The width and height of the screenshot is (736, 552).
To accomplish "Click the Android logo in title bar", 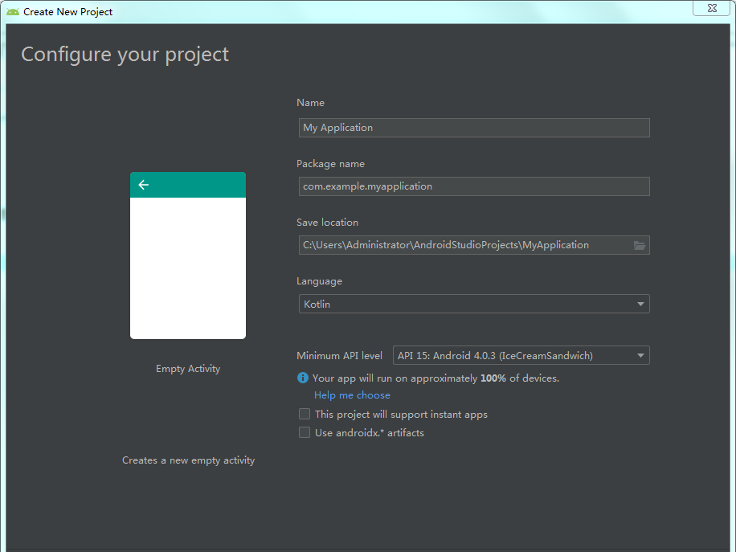I will click(13, 12).
